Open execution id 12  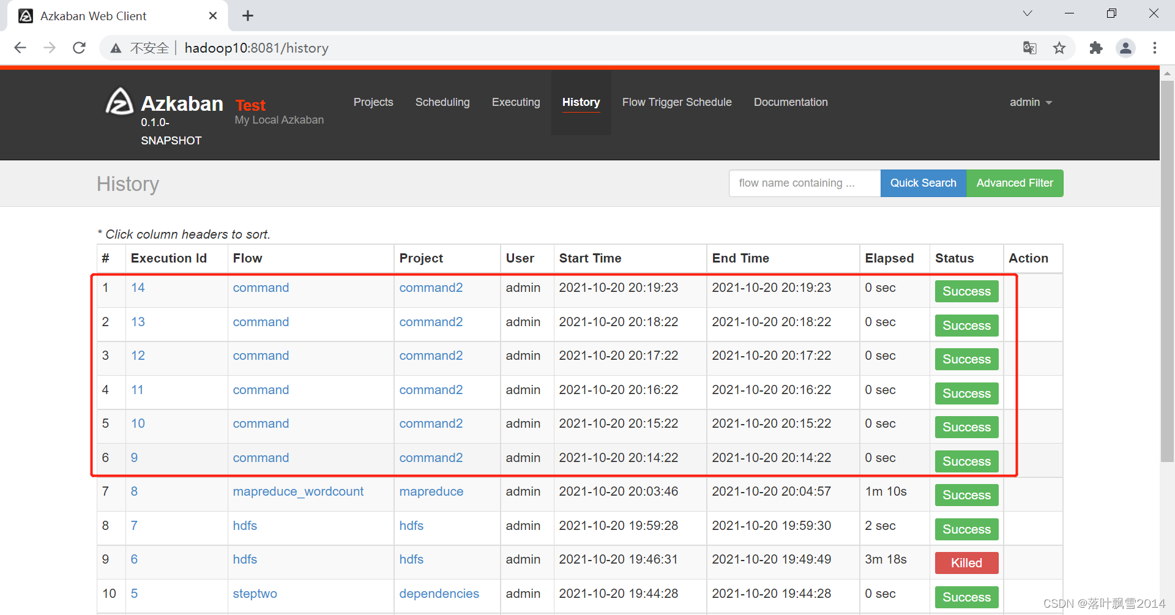(x=138, y=356)
